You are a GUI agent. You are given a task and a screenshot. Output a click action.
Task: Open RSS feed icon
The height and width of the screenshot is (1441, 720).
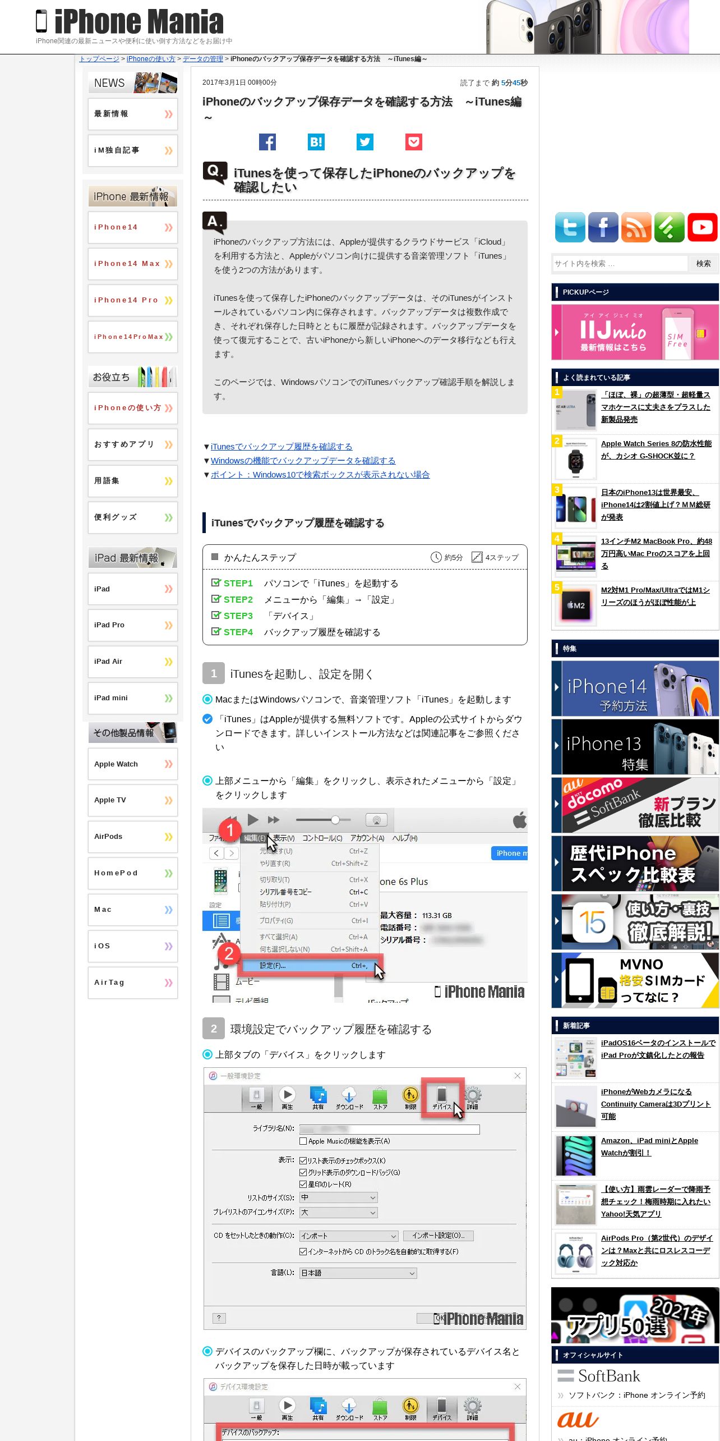[x=636, y=227]
